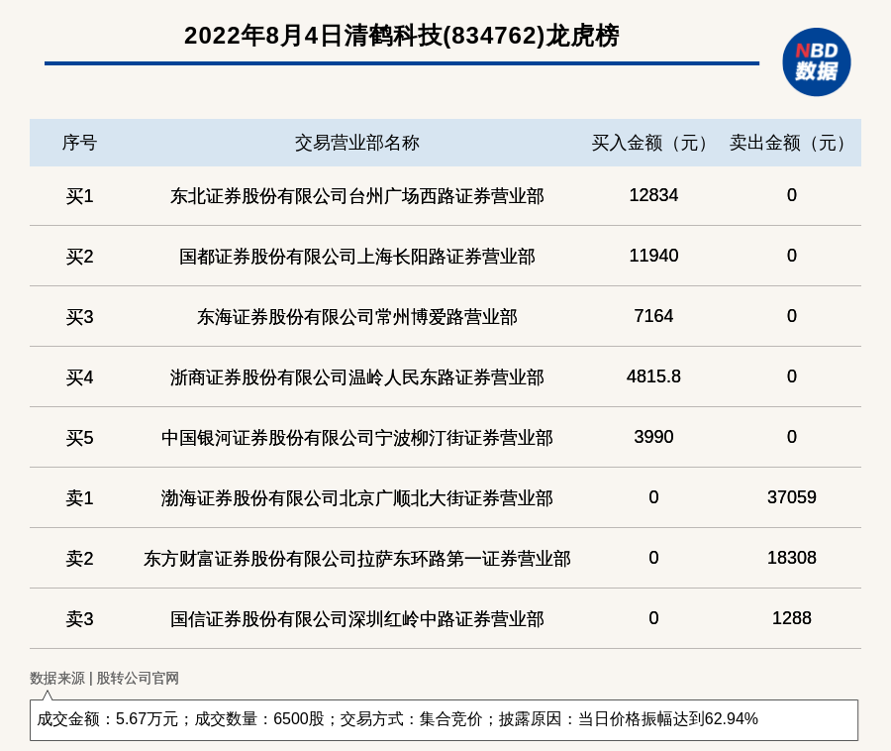Select 东海证券股份有限公司常州博爱路营业部
This screenshot has height=751, width=891.
click(356, 317)
